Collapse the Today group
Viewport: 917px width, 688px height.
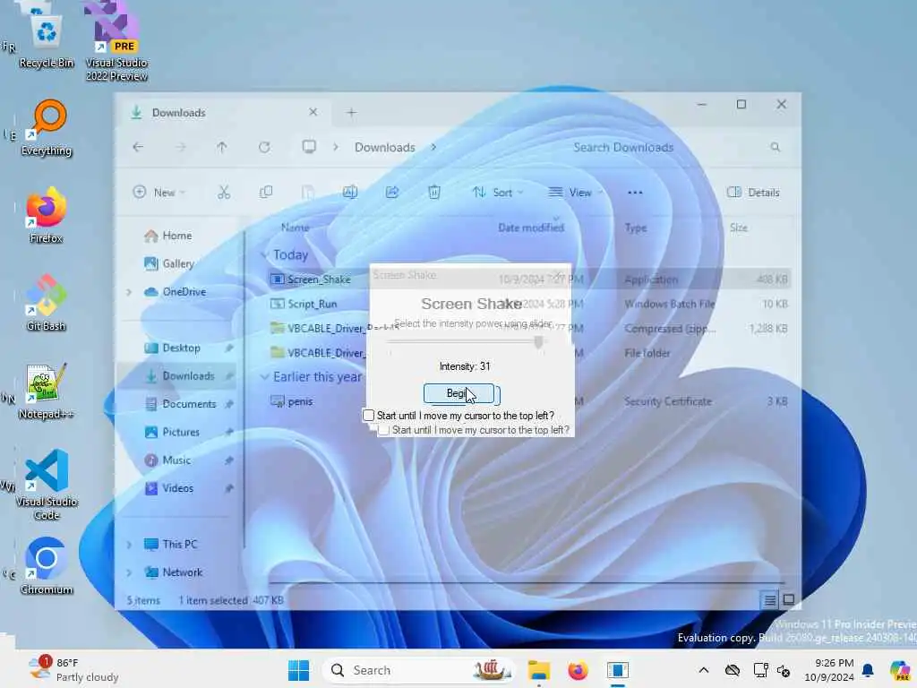pyautogui.click(x=264, y=254)
